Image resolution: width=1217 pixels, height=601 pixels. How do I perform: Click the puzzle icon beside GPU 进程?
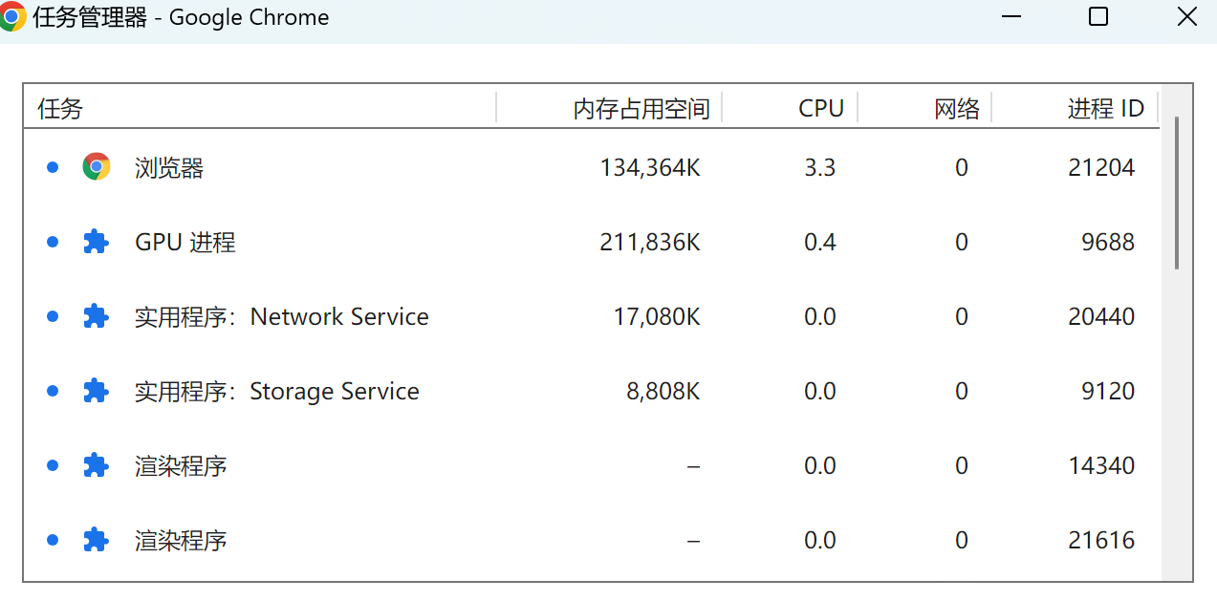[96, 242]
